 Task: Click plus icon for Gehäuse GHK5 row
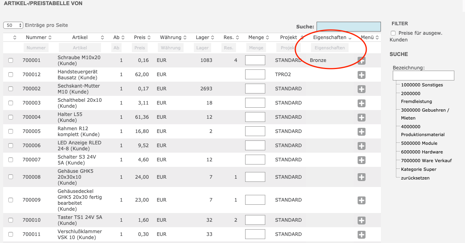click(x=361, y=178)
